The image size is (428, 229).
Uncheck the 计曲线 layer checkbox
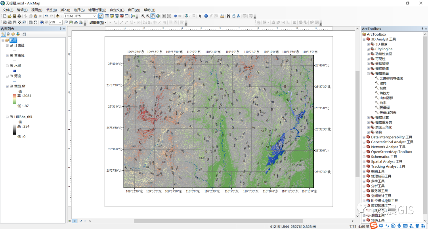[x=11, y=45]
